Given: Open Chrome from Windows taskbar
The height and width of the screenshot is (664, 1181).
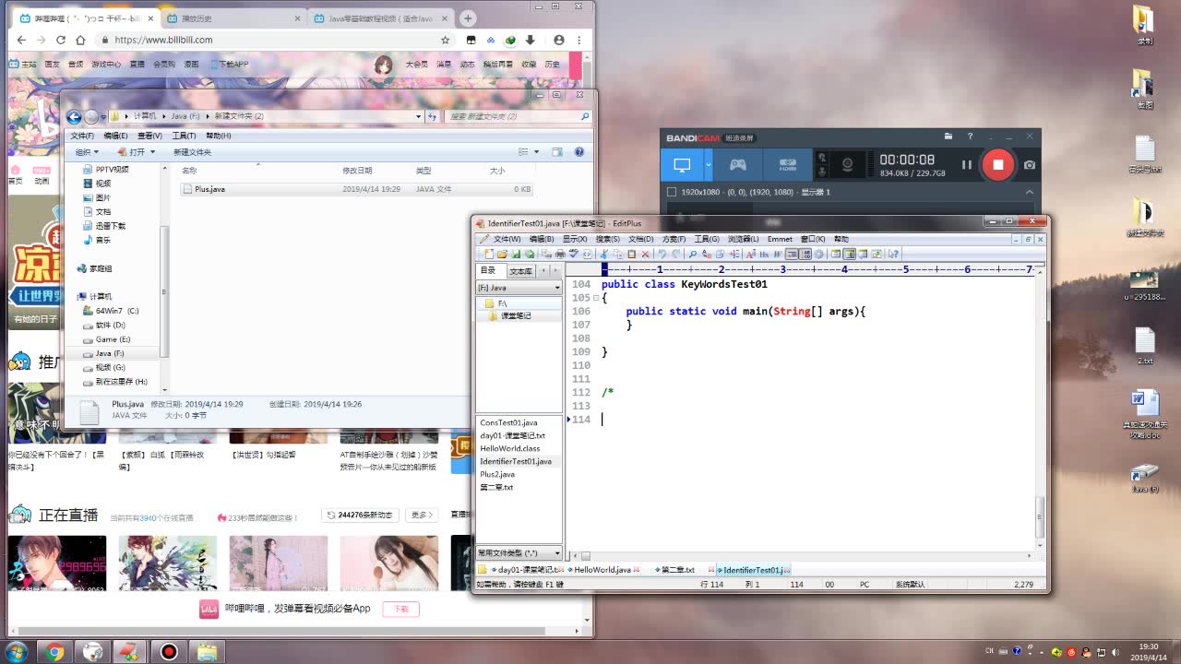Looking at the screenshot, I should pos(54,652).
